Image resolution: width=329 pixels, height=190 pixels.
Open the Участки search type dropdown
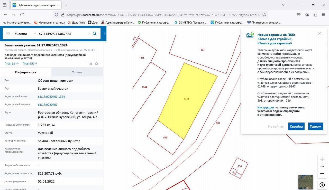coord(25,34)
